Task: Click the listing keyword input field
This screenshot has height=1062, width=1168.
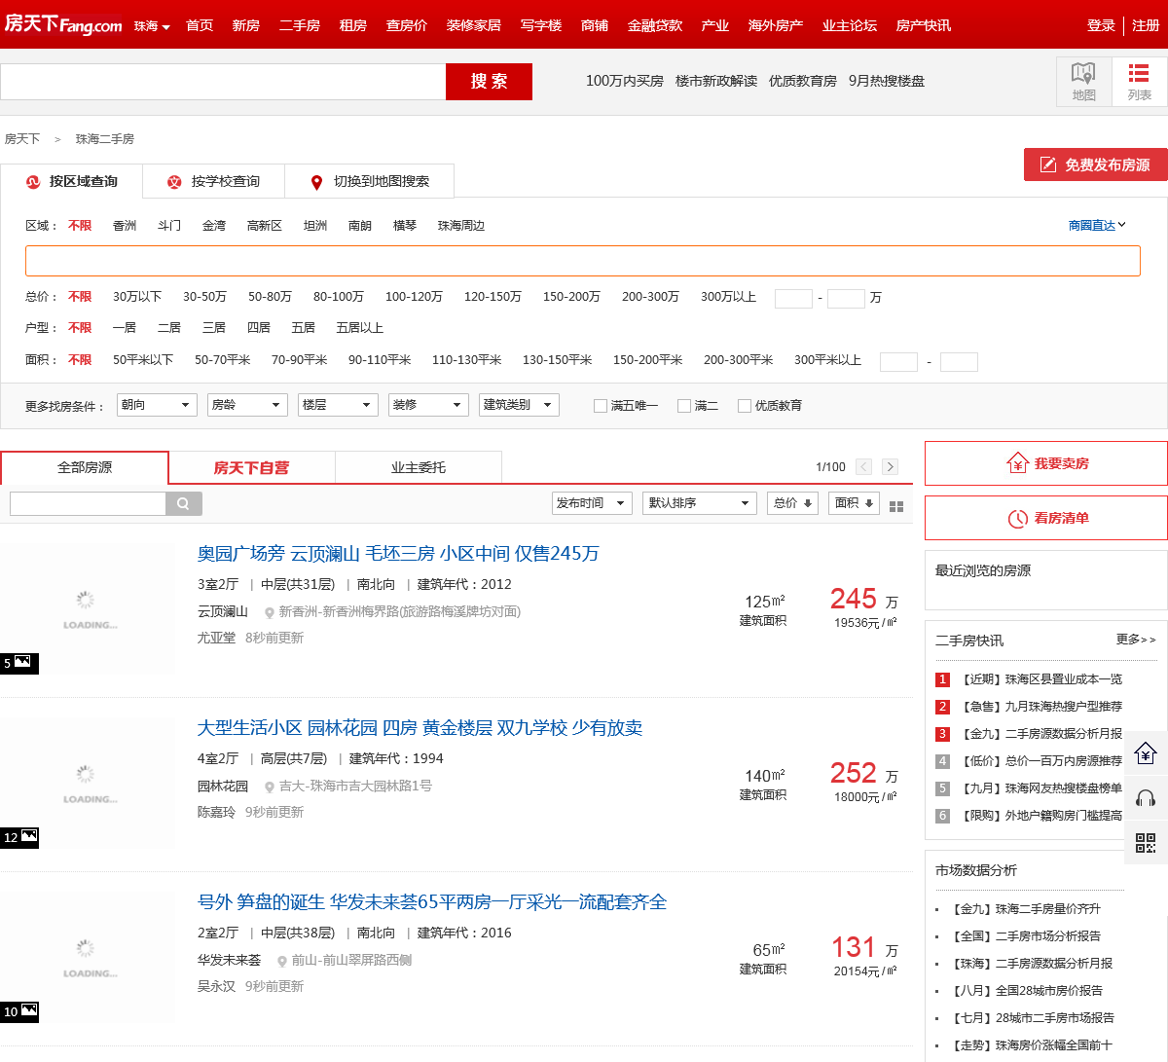Action: 88,503
